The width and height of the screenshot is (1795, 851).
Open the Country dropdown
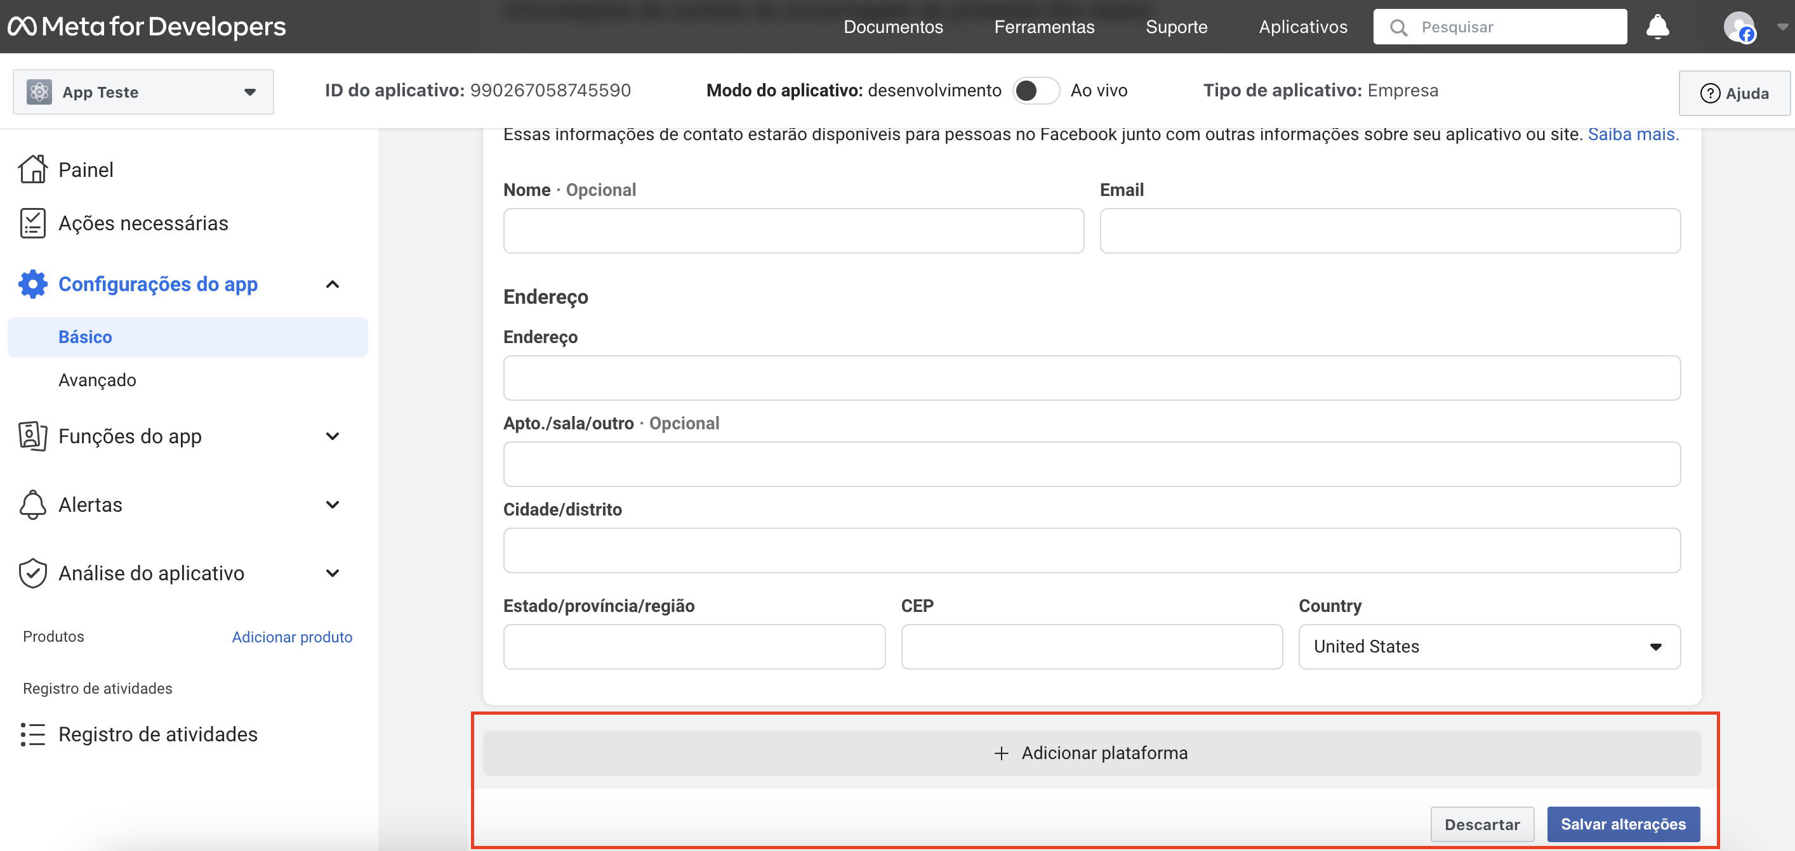click(x=1488, y=646)
